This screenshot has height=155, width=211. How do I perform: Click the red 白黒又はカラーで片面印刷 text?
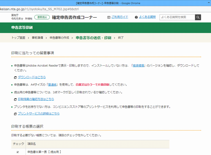click(x=92, y=85)
